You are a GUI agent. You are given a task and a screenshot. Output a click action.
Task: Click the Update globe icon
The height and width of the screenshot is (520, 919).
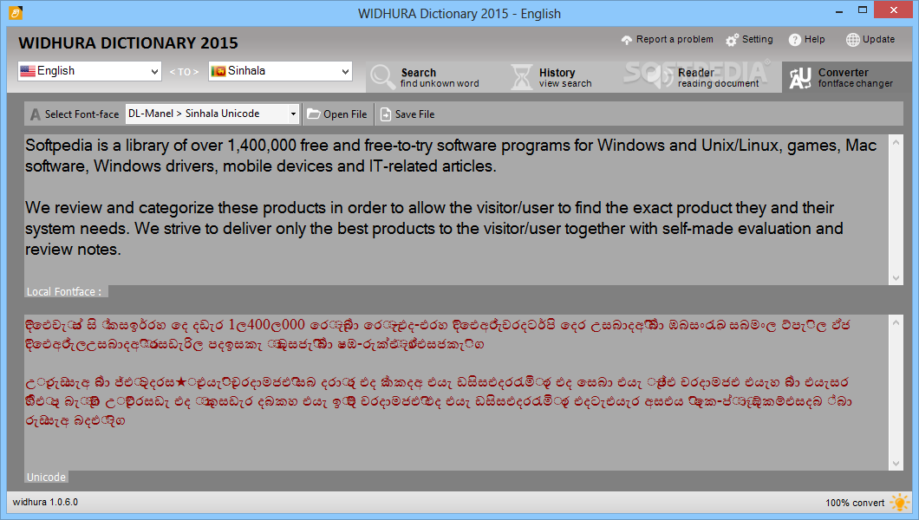tap(853, 40)
